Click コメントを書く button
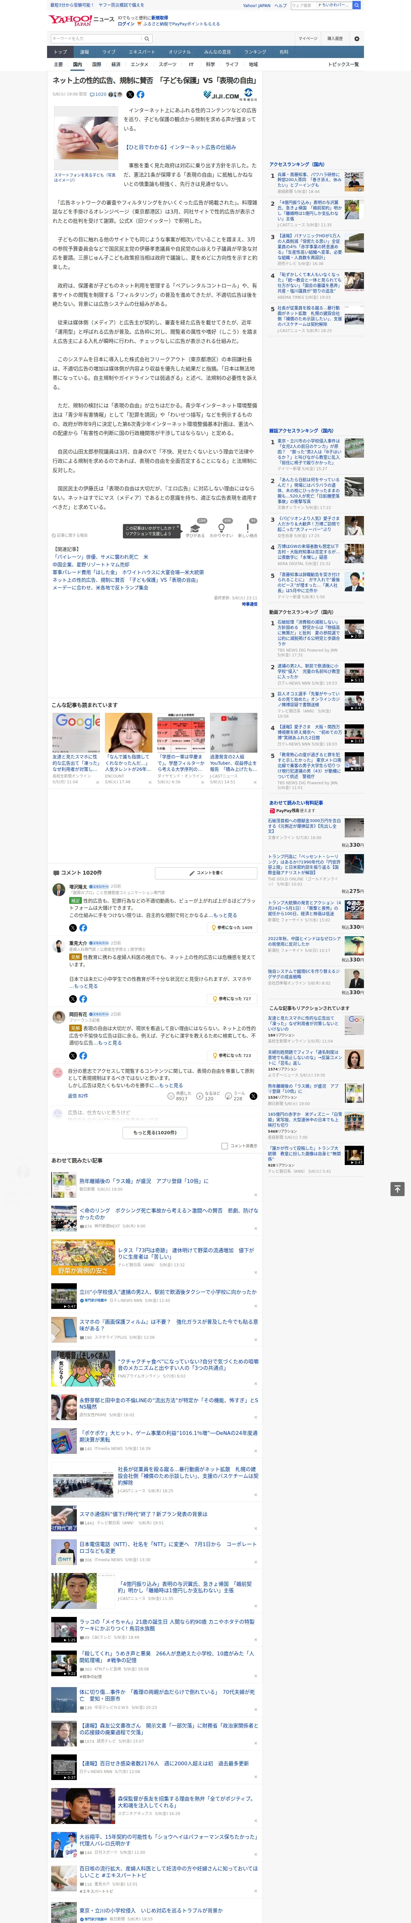The image size is (411, 1923). click(206, 873)
